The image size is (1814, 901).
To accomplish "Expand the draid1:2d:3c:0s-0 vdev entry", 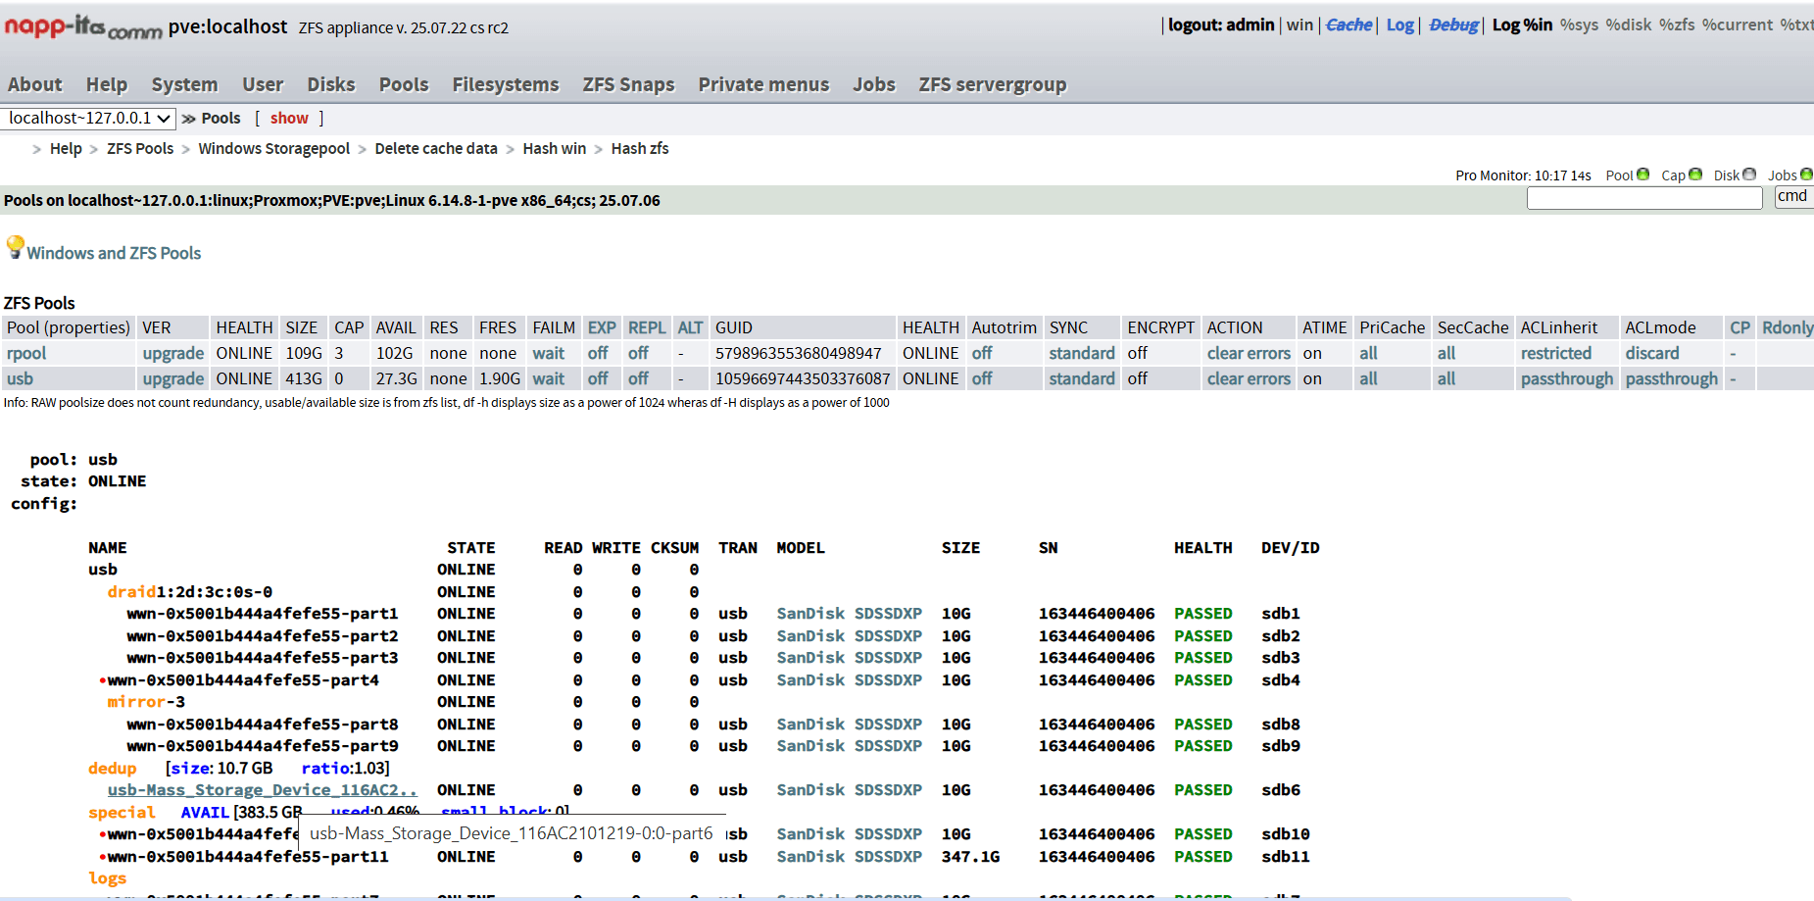I will (190, 592).
